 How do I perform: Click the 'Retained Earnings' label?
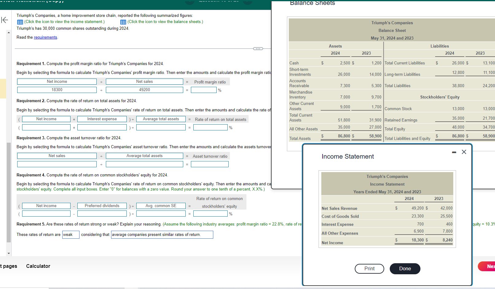[401, 120]
